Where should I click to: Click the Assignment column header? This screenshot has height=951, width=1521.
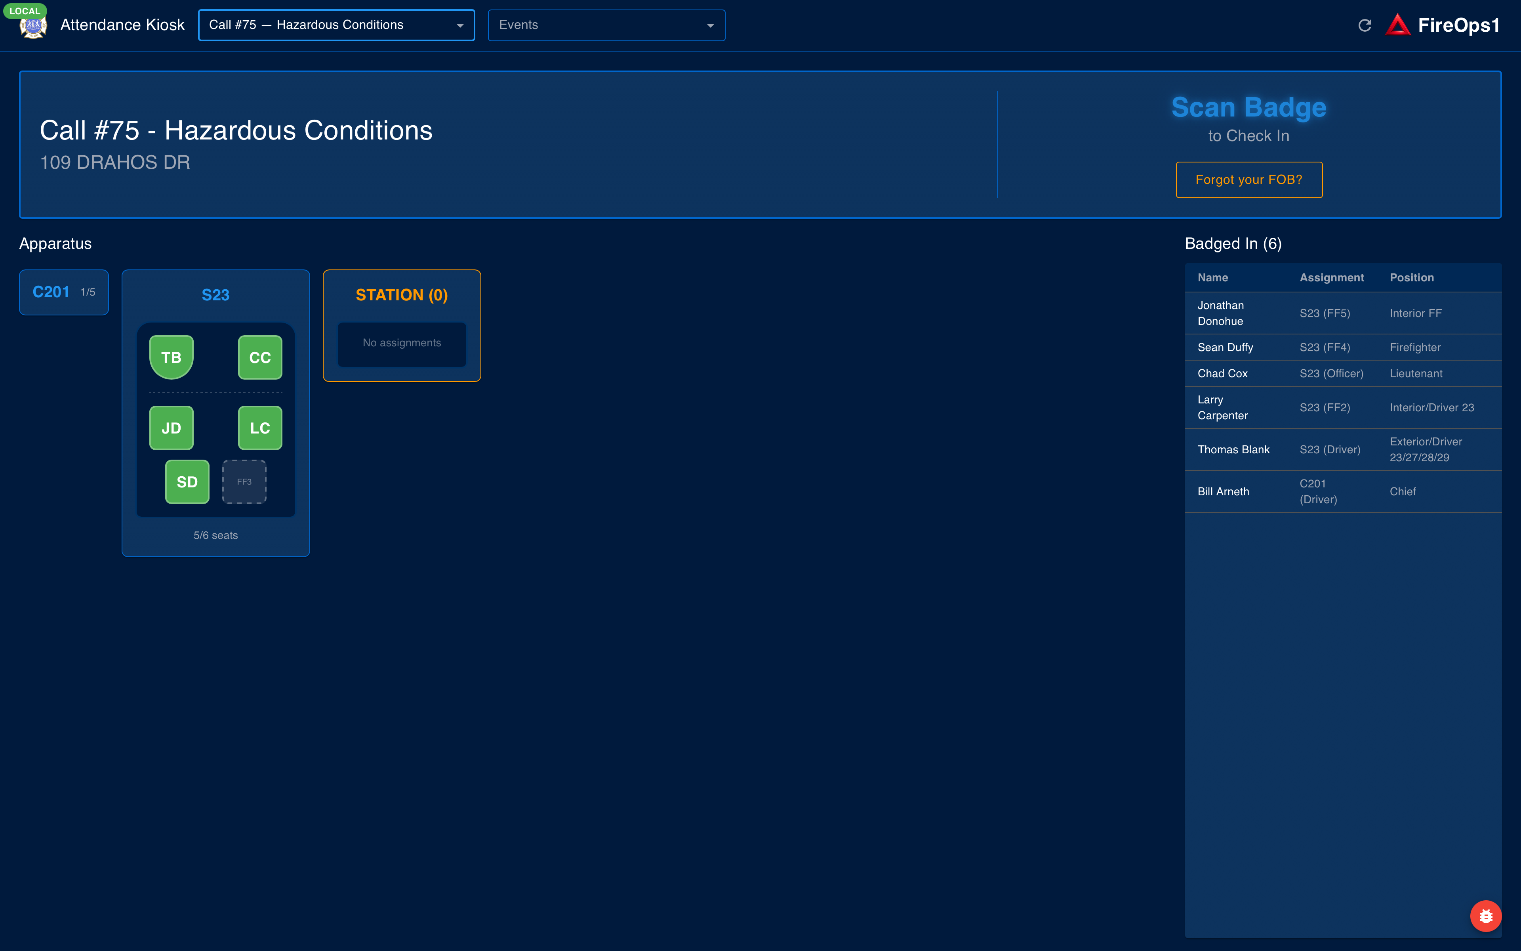(1331, 277)
